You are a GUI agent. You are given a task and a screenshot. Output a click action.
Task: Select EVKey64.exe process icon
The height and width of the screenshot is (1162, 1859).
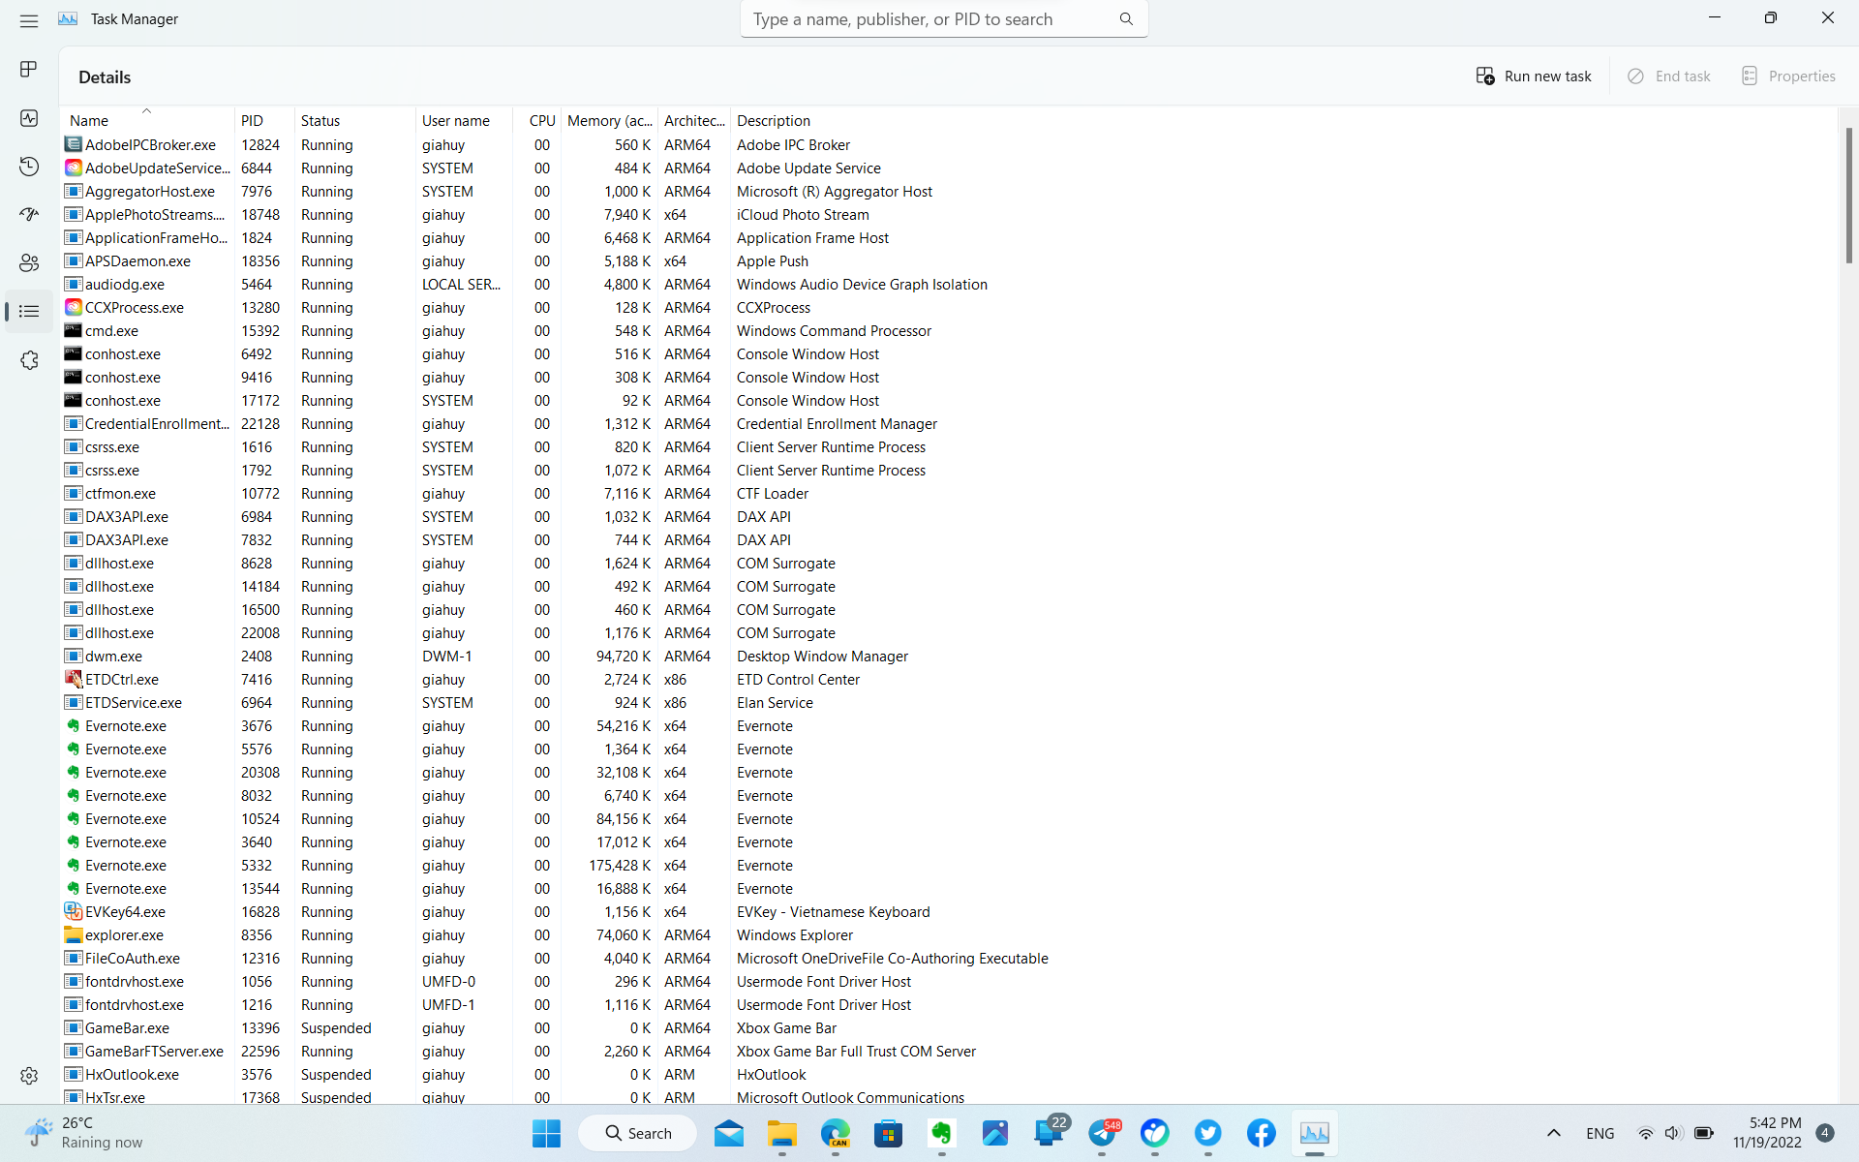coord(74,911)
